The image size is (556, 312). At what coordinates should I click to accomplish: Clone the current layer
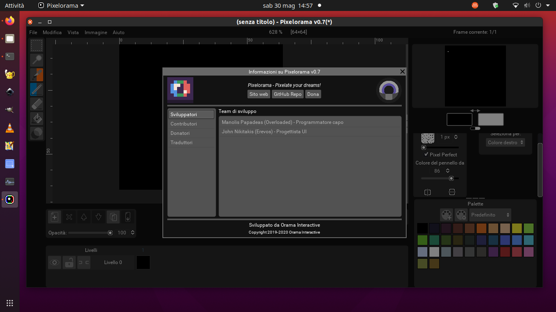coord(113,217)
